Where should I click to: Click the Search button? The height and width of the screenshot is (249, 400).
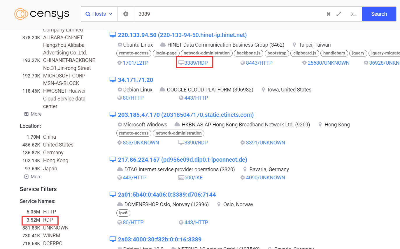tap(379, 14)
